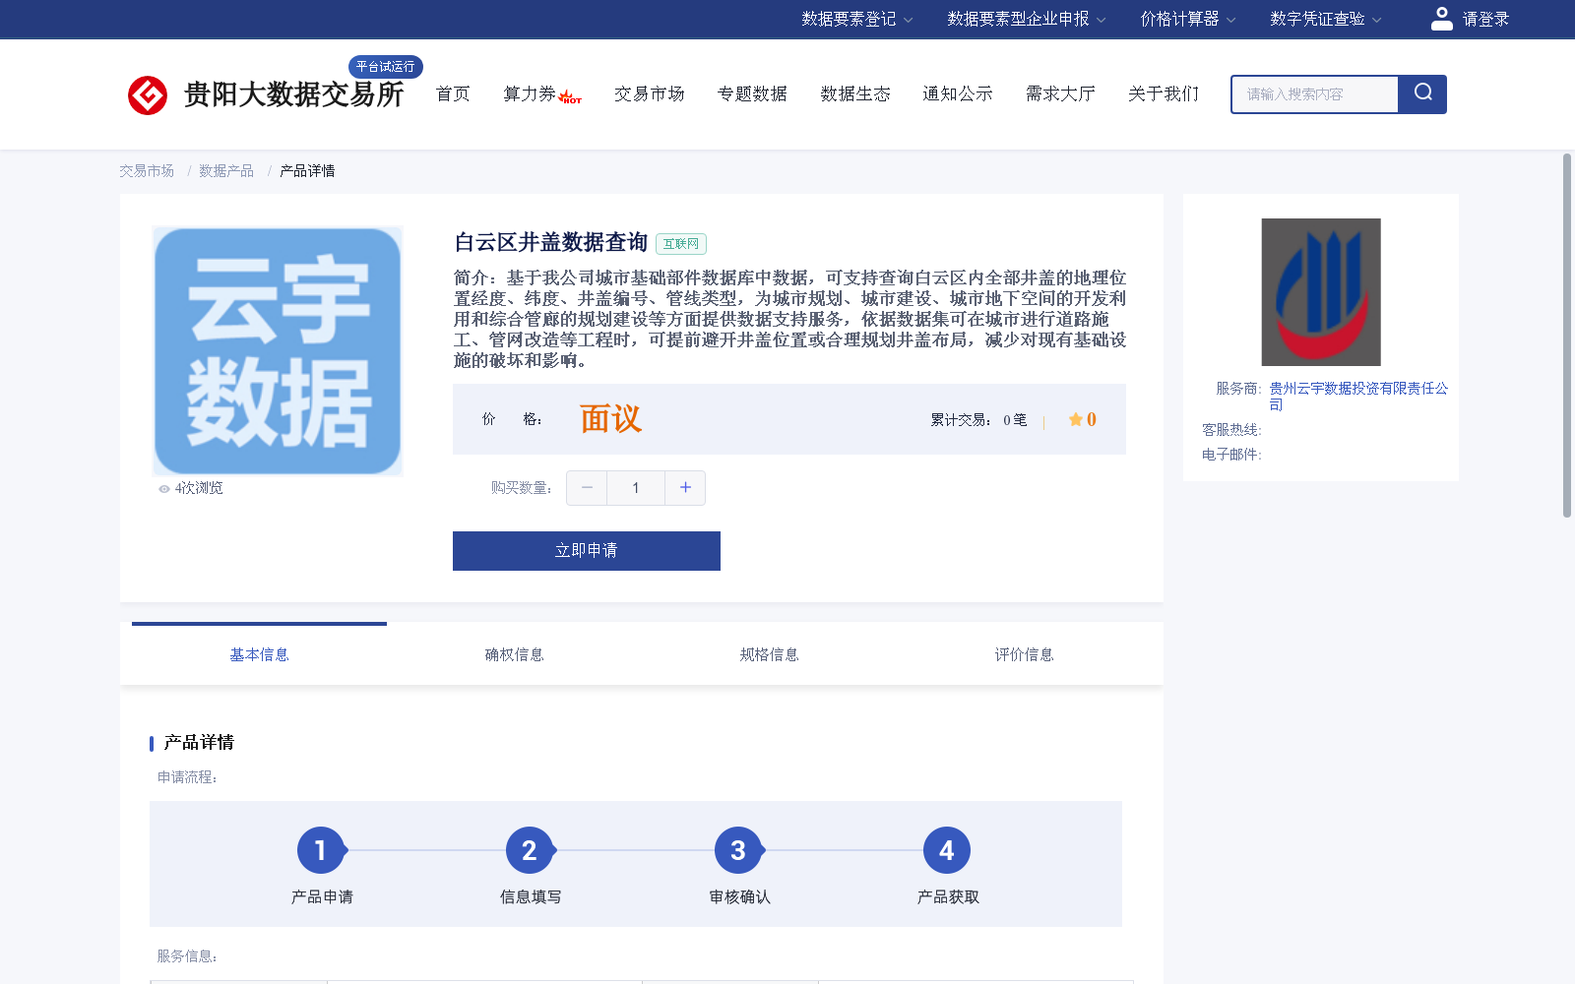Click the 平台试运行 badge
The width and height of the screenshot is (1575, 984).
(386, 66)
